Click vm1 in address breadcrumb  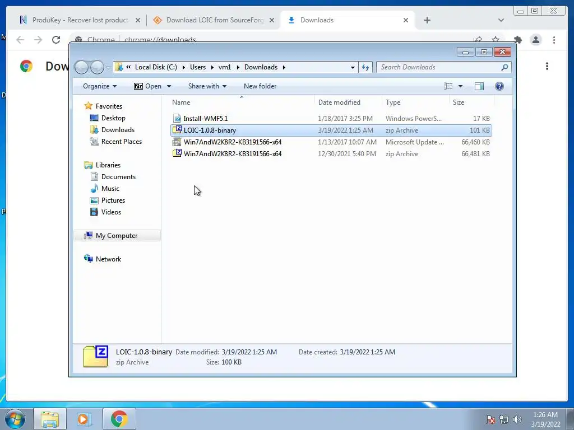point(225,67)
